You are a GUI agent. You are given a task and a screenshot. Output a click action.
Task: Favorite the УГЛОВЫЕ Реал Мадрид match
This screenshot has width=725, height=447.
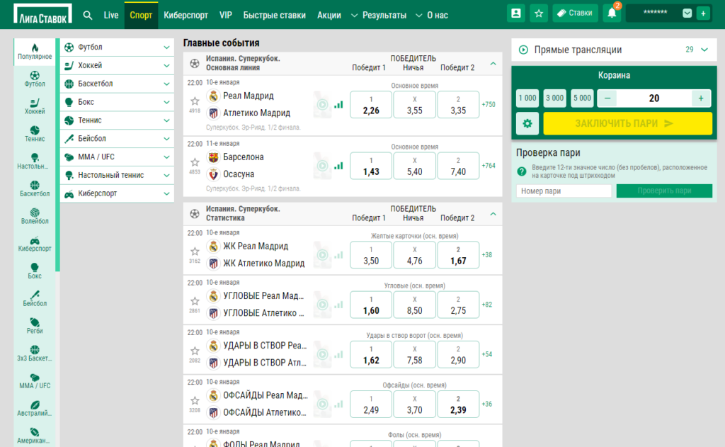tap(195, 301)
